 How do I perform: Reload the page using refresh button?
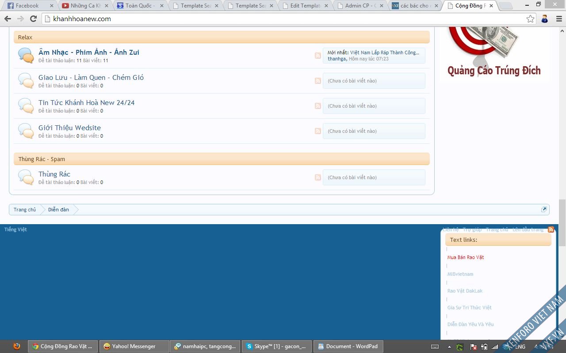(x=33, y=19)
